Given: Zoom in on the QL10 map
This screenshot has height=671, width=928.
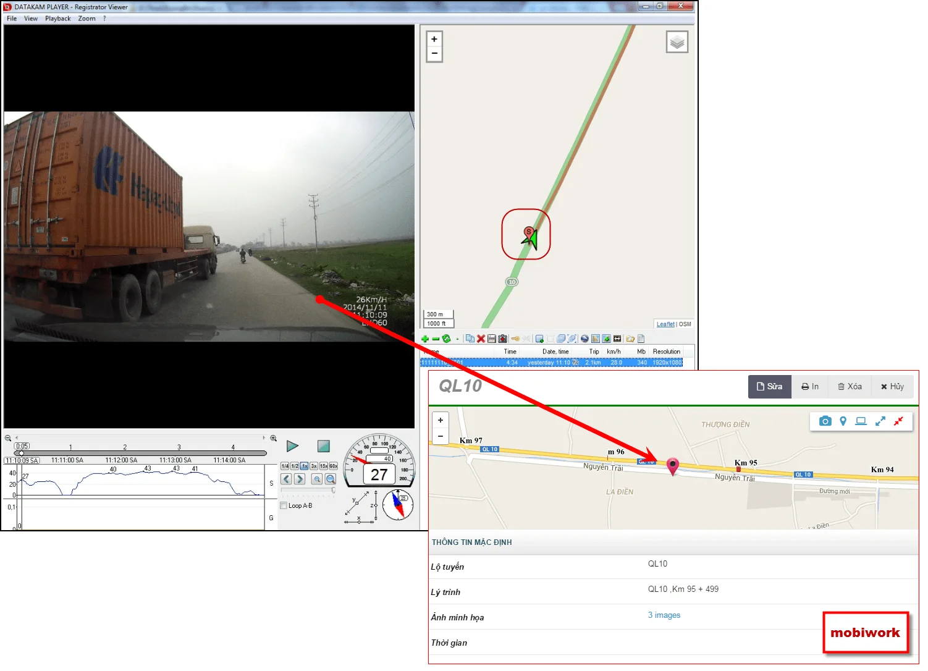Looking at the screenshot, I should coord(441,420).
